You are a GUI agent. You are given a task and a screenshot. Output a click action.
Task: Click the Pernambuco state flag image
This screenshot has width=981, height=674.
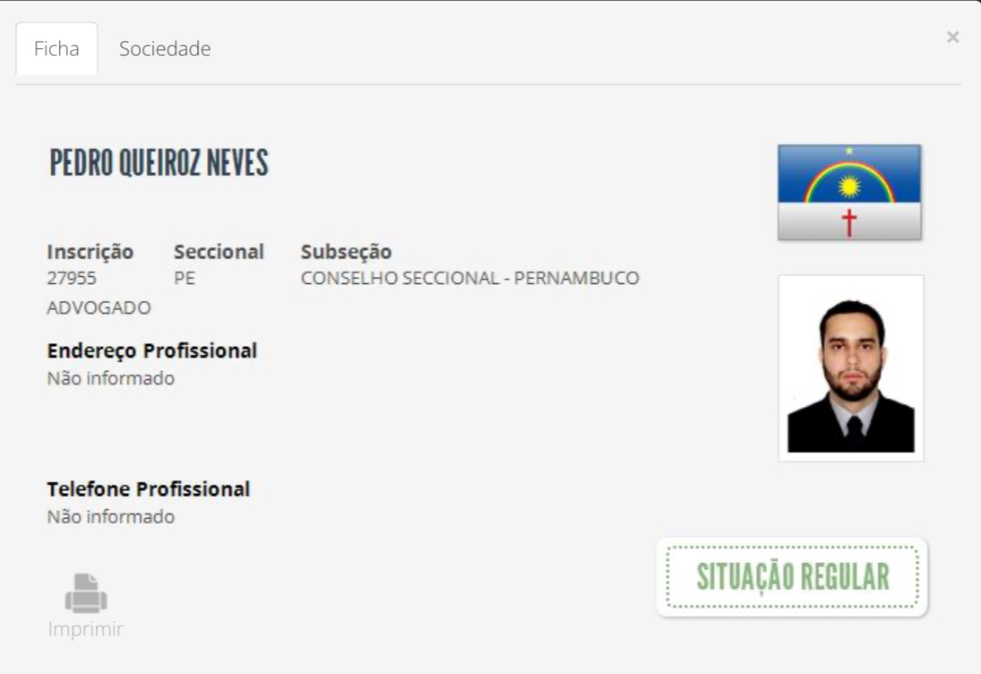(849, 192)
